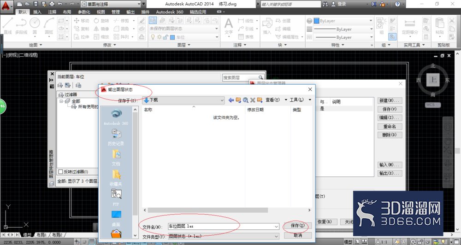
Task: Click the delete X icon in save dialog
Action: coord(253,100)
